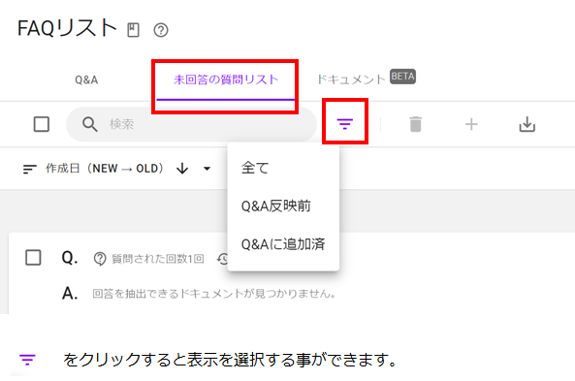Screen dimensions: 575x381
Task: Click the 検索 search field
Action: [191, 124]
